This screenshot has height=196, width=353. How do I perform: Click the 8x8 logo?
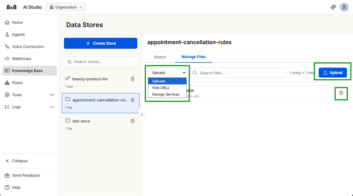[11, 7]
